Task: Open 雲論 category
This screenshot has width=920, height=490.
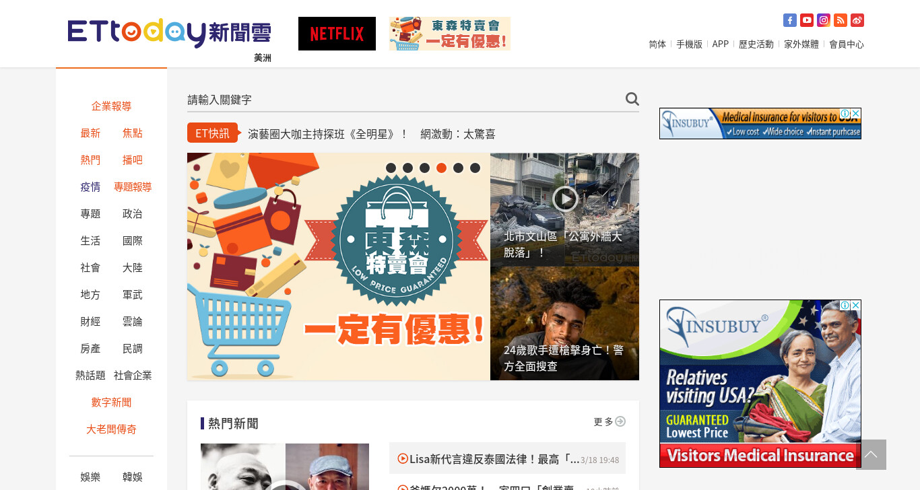Action: [x=133, y=322]
